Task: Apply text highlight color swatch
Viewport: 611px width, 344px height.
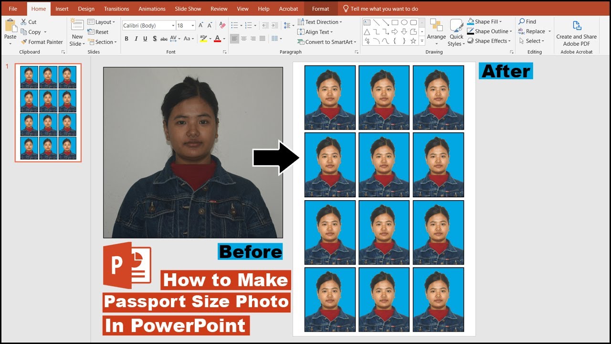Action: 203,39
